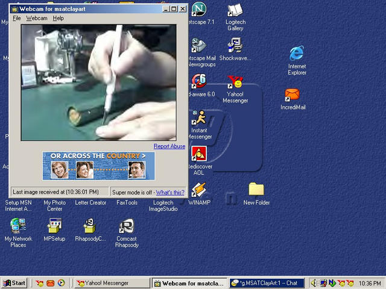386x289 pixels.
Task: Click the monitor tray icon beside speaker
Action: tap(323, 284)
